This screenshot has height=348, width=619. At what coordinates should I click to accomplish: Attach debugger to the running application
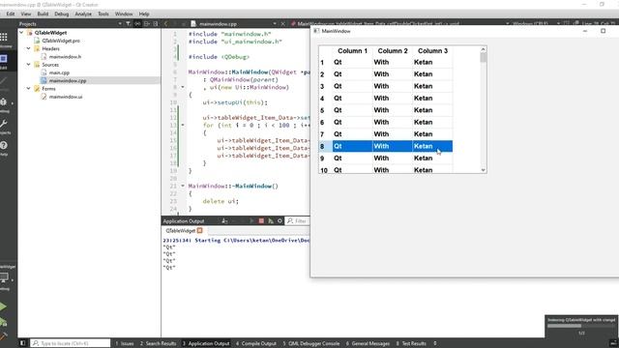(x=271, y=221)
